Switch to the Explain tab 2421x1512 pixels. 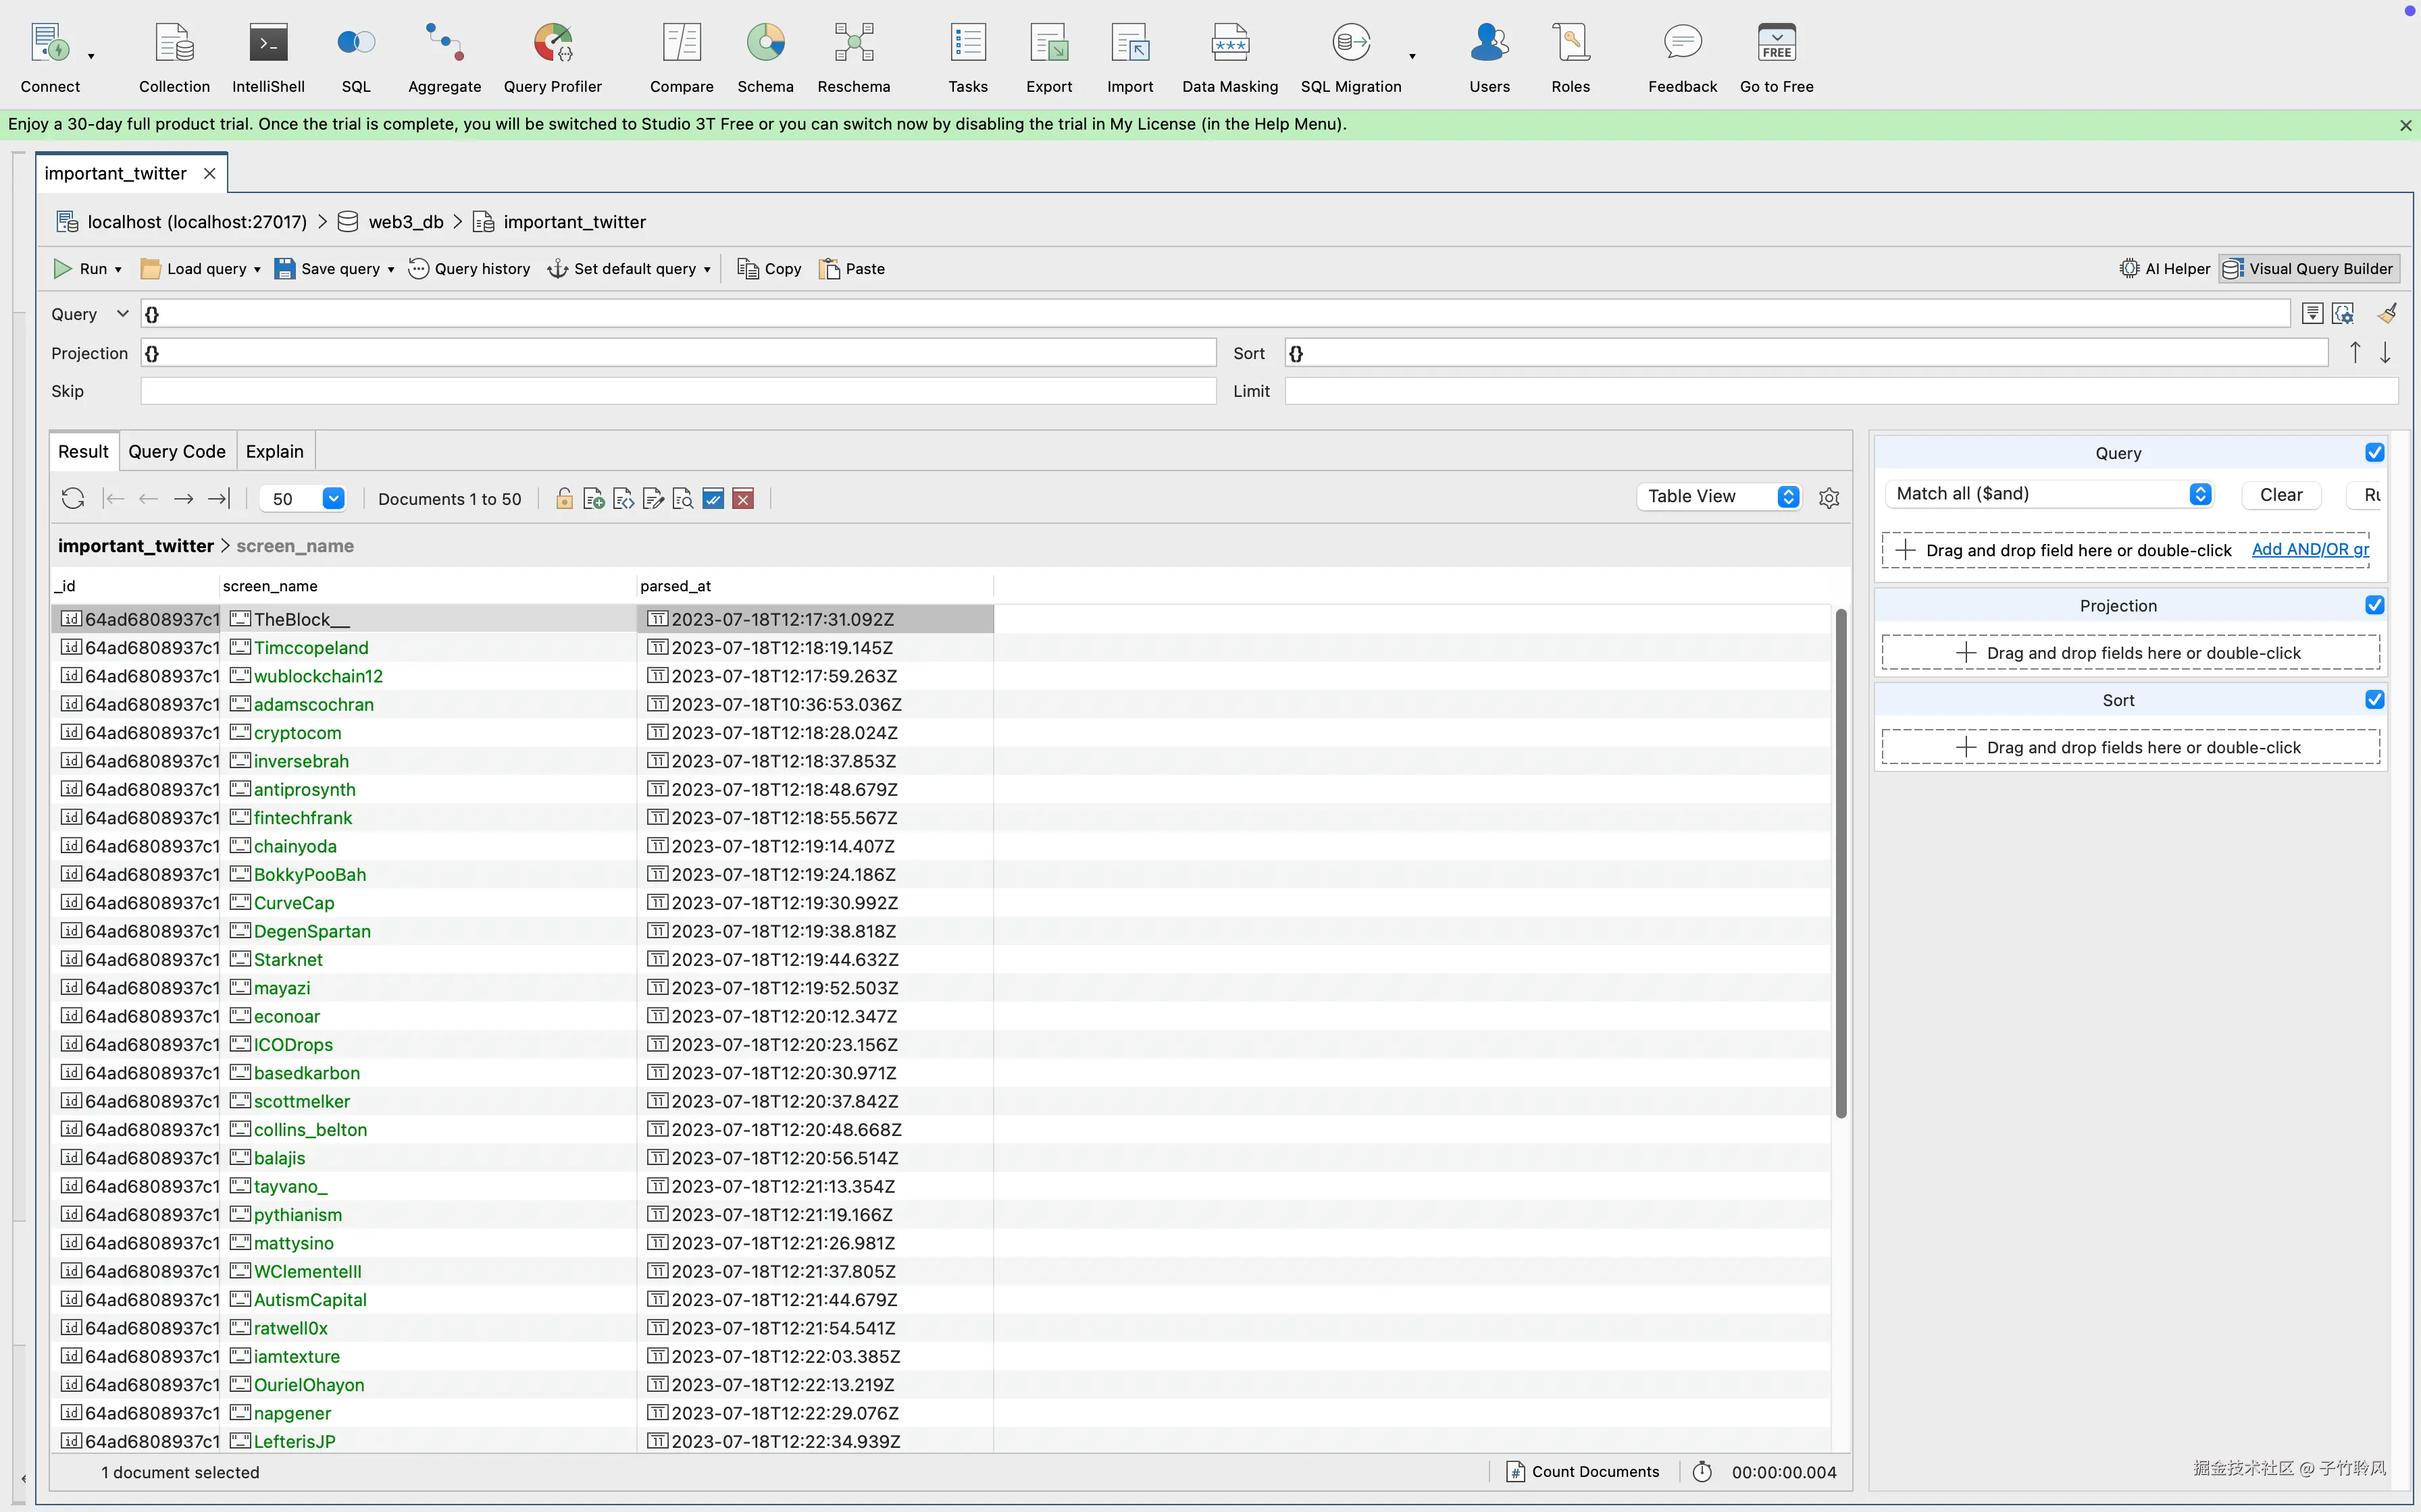275,451
